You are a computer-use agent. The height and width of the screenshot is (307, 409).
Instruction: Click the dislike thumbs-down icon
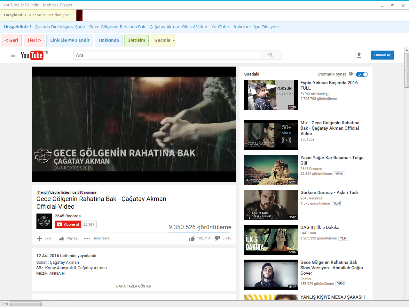pos(217,238)
